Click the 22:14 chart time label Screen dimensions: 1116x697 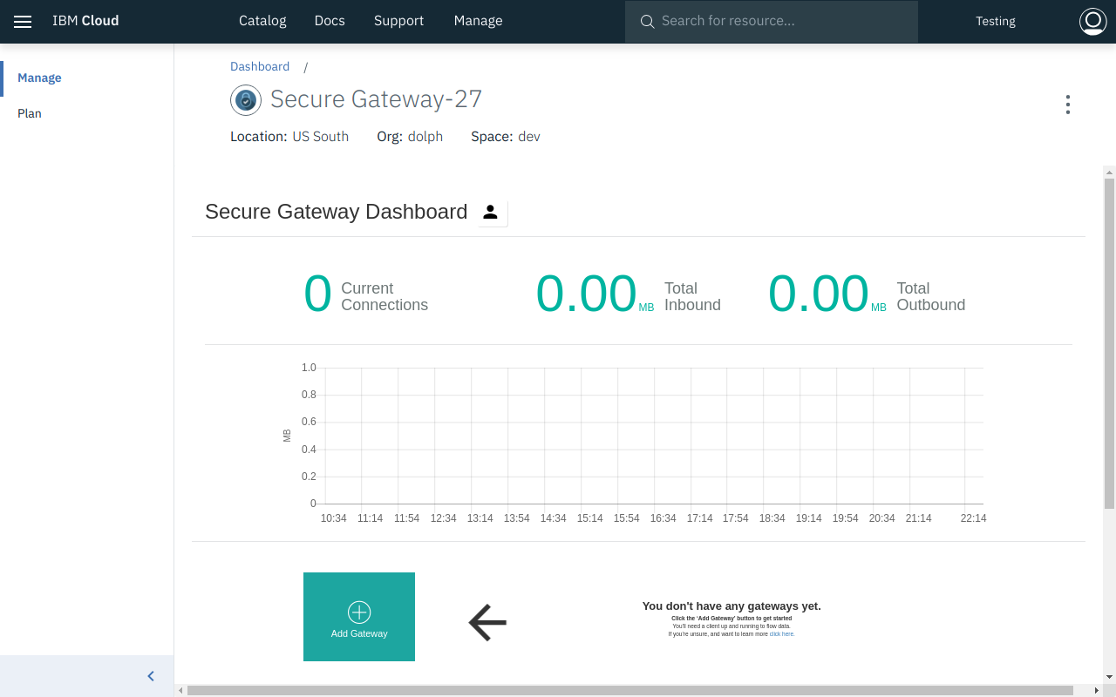(973, 518)
